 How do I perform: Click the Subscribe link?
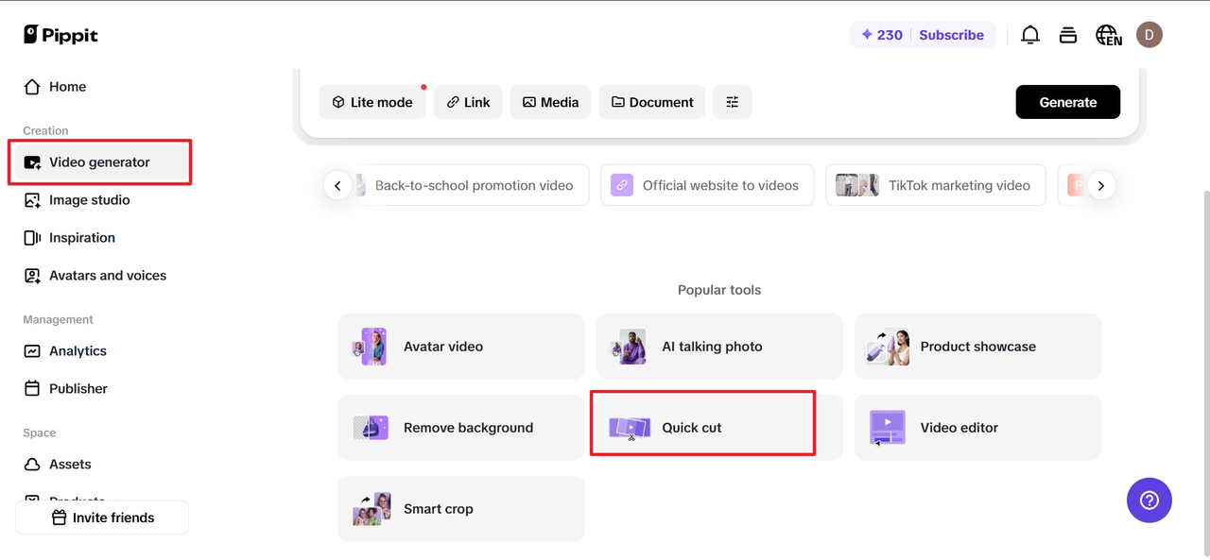pyautogui.click(x=951, y=35)
